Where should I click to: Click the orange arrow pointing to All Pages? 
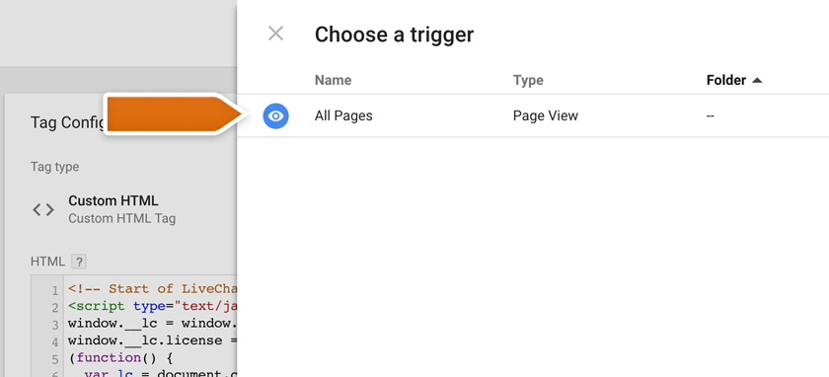(175, 113)
